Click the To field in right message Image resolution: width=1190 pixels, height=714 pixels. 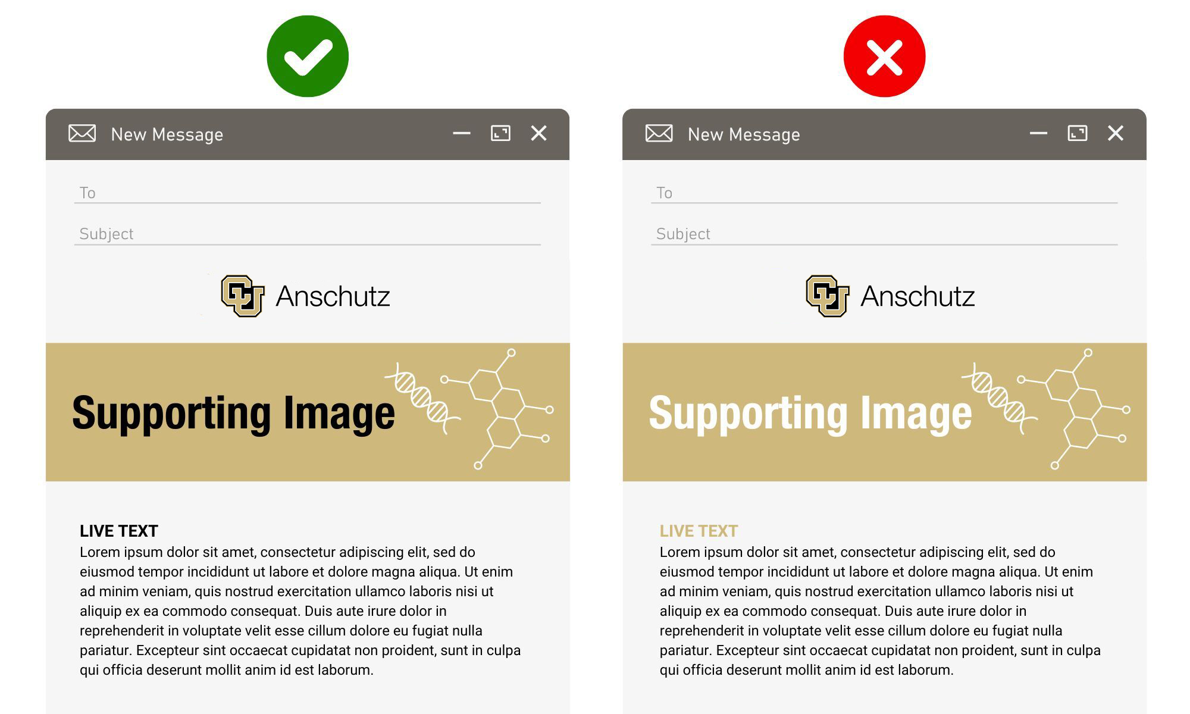click(884, 193)
